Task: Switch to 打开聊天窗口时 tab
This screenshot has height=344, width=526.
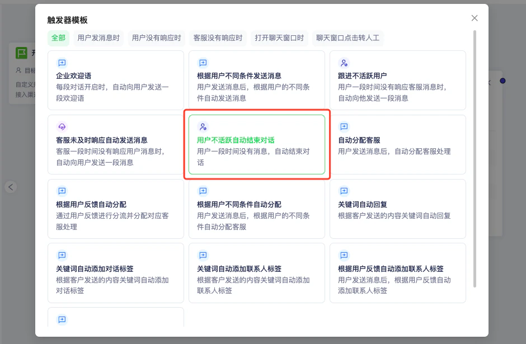Action: click(279, 38)
